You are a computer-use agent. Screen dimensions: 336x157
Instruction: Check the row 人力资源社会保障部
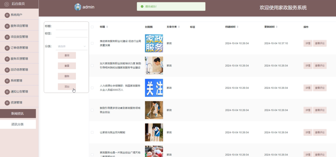92,88
